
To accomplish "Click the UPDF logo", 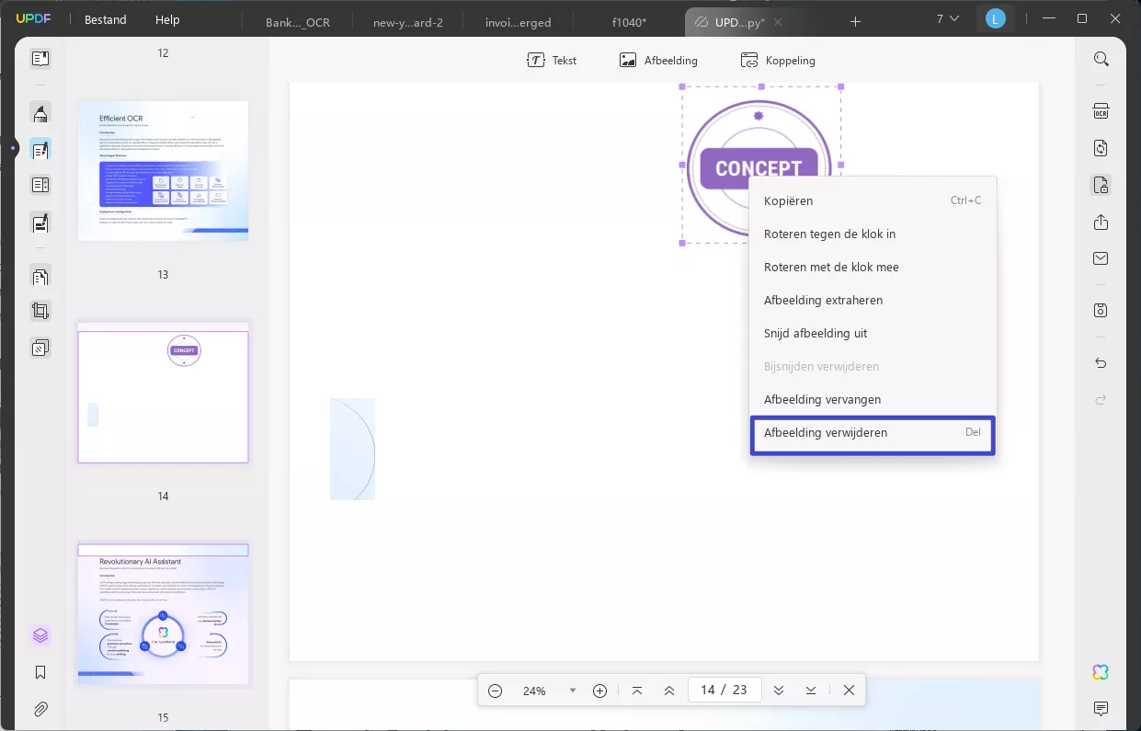I will (x=33, y=19).
